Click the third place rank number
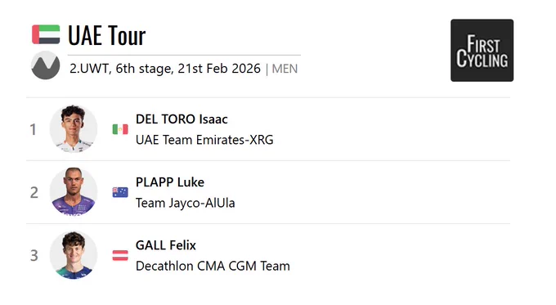This screenshot has height=305, width=556. tap(34, 256)
